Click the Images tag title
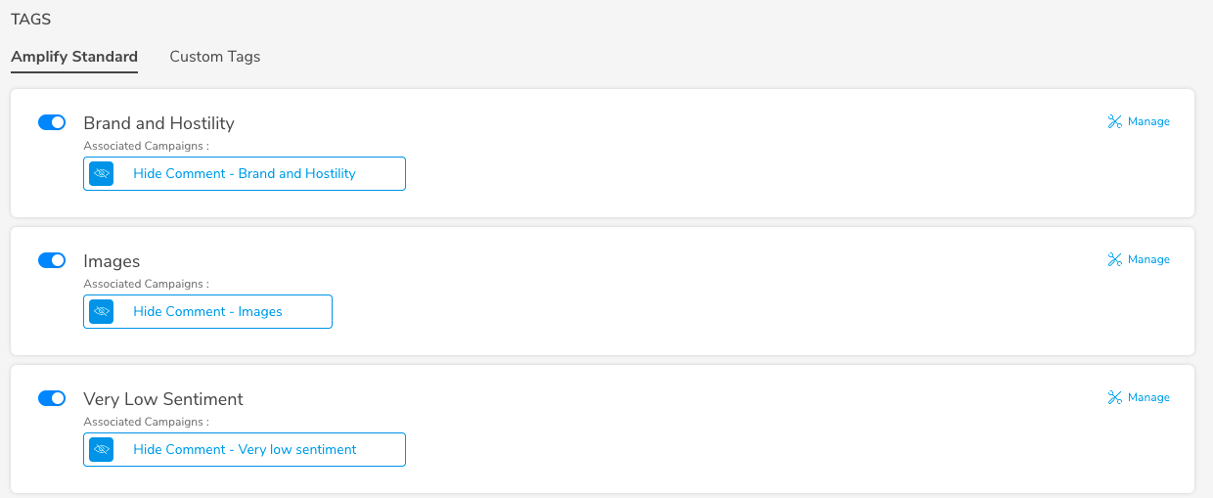This screenshot has width=1213, height=498. [112, 261]
